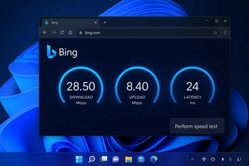Open the Windows Start menu

(x=79, y=159)
